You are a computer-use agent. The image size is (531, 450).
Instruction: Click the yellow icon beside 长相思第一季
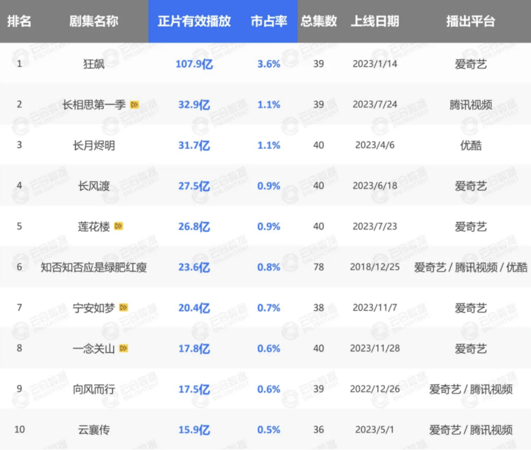tap(134, 104)
